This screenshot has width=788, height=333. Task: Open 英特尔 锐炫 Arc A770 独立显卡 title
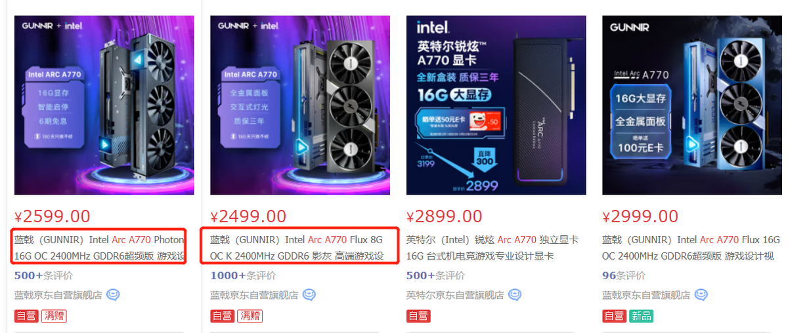(x=492, y=248)
